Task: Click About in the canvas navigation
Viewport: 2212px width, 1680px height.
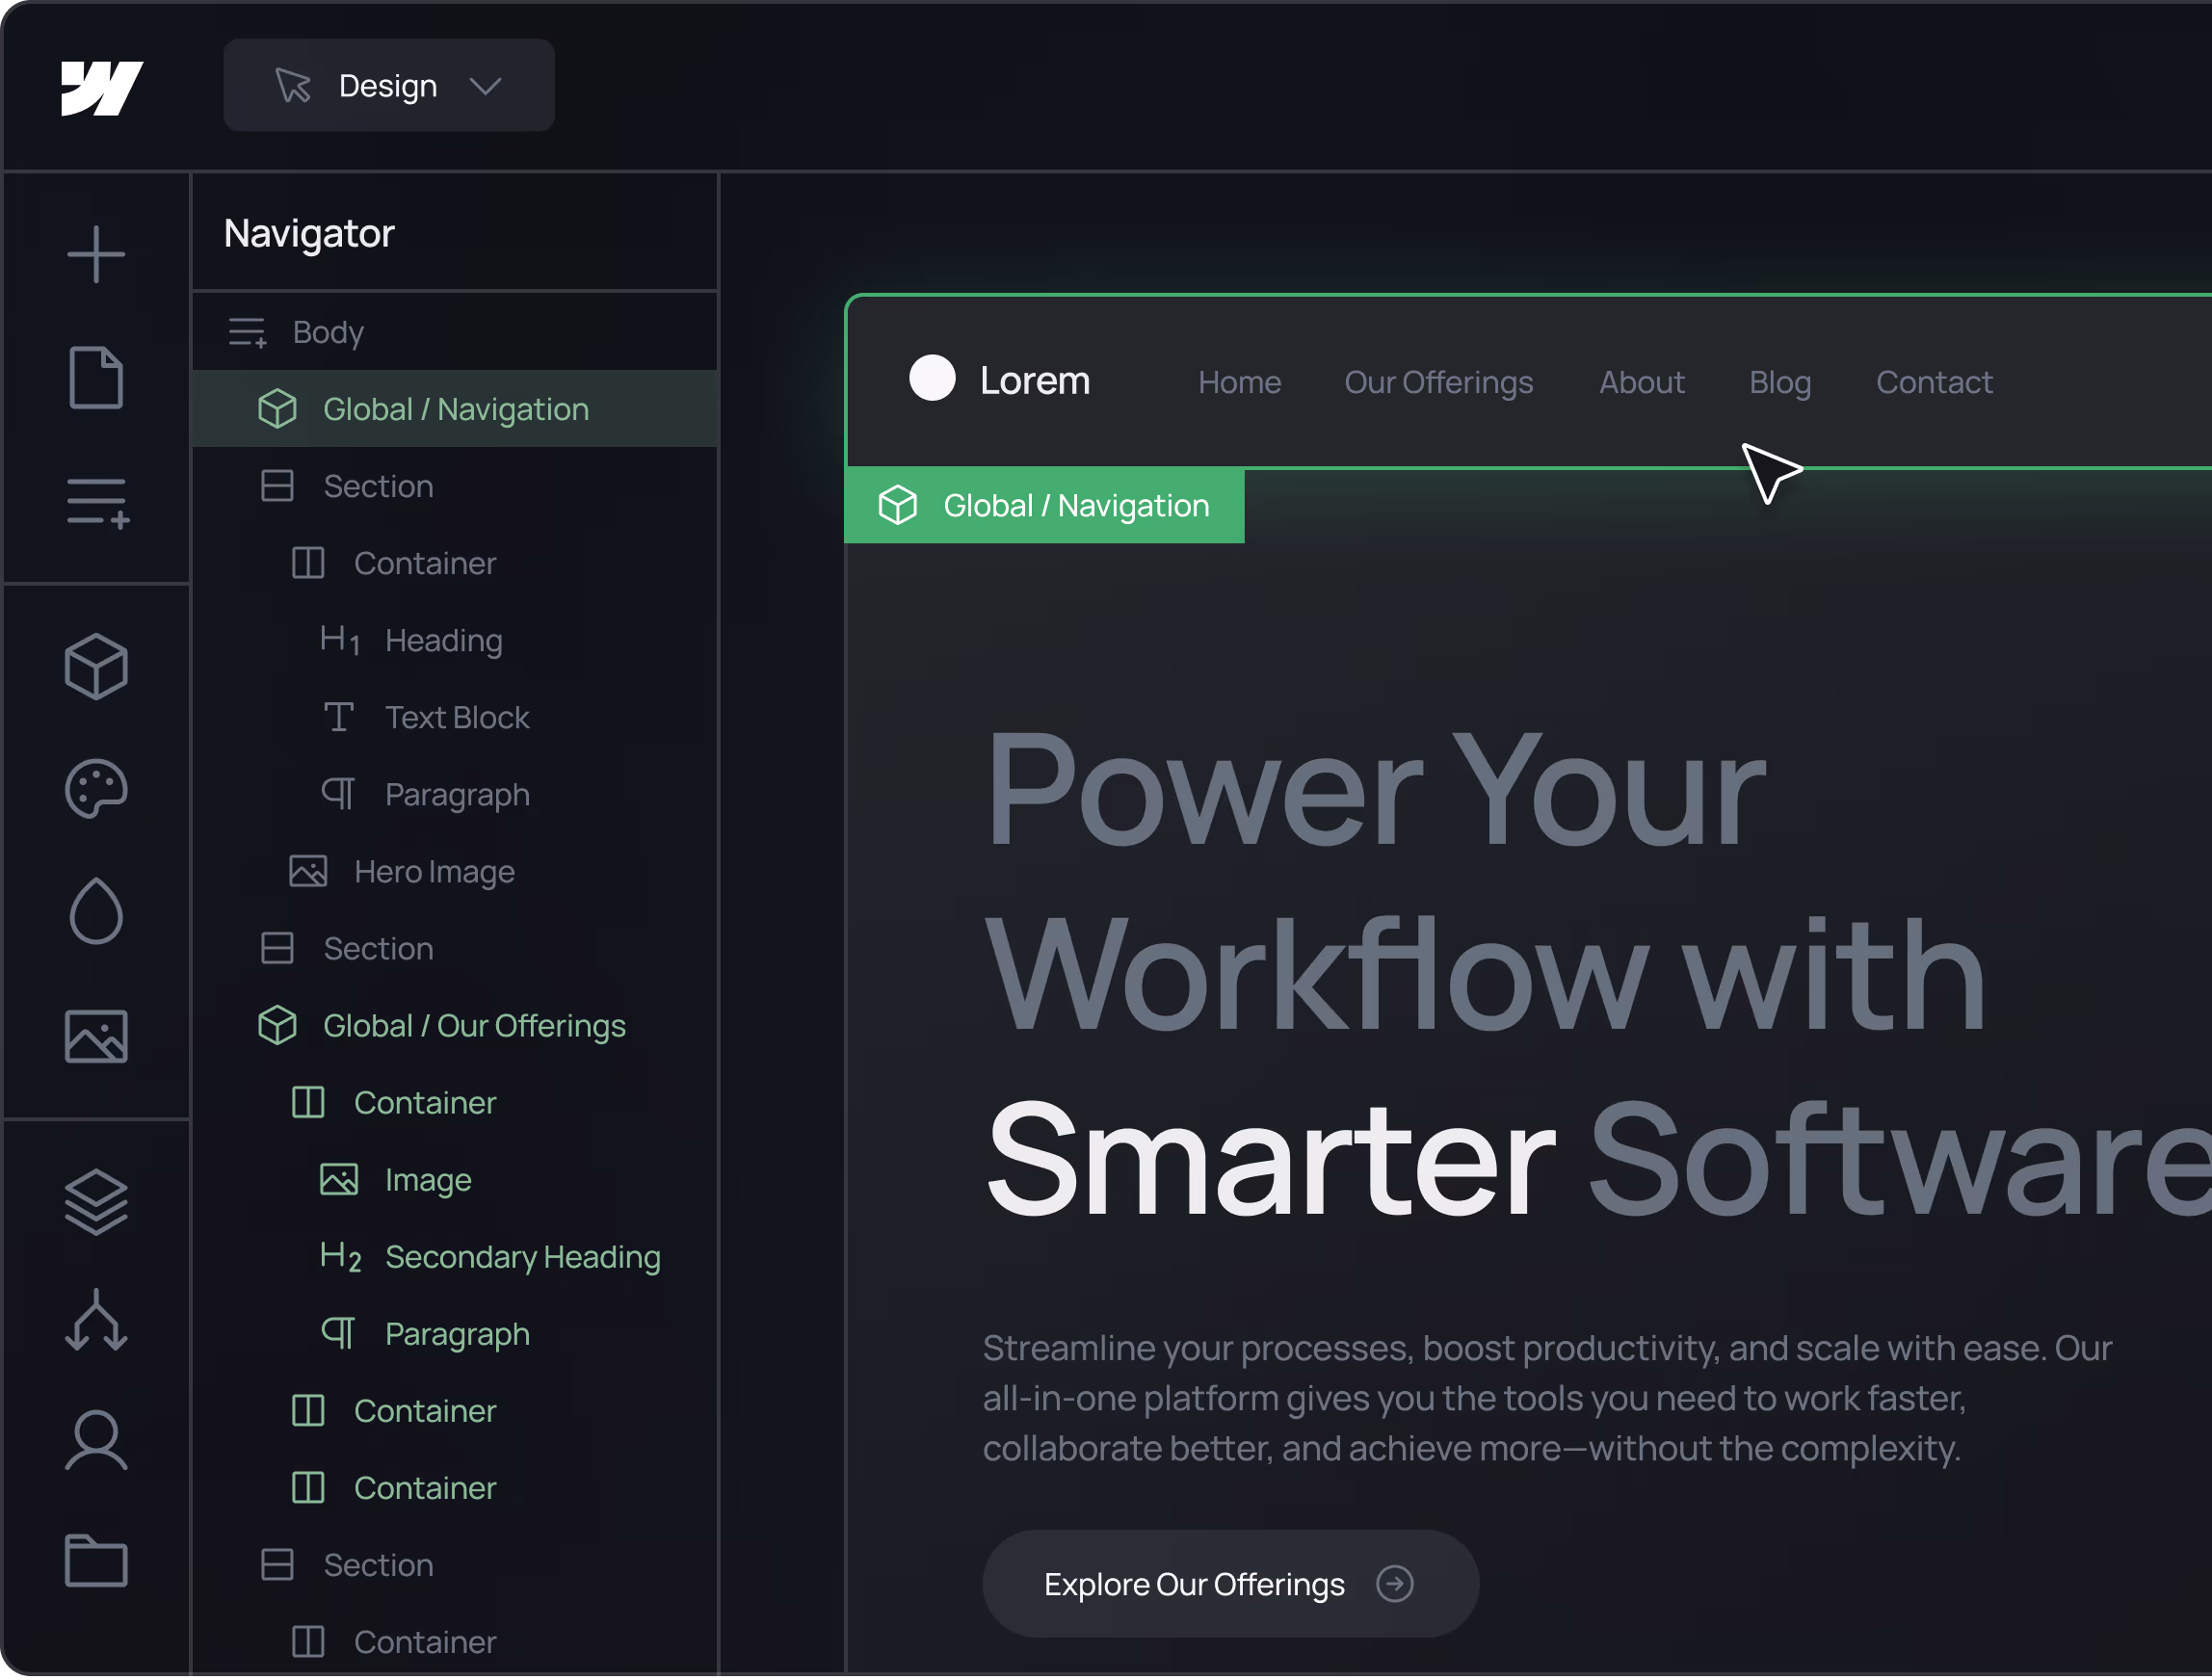Action: tap(1642, 382)
